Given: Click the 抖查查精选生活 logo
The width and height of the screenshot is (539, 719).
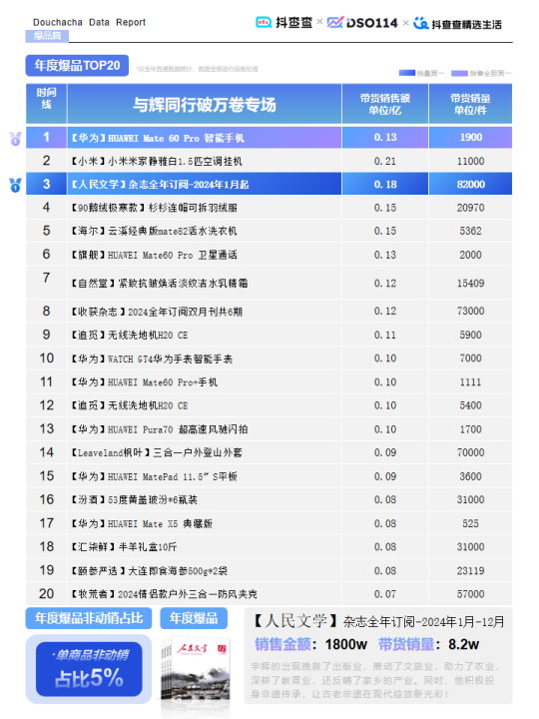Looking at the screenshot, I should click(x=457, y=23).
